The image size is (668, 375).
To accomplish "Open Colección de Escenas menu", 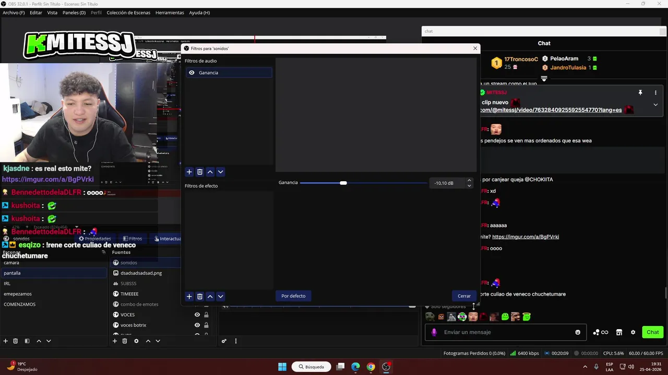I will (128, 12).
